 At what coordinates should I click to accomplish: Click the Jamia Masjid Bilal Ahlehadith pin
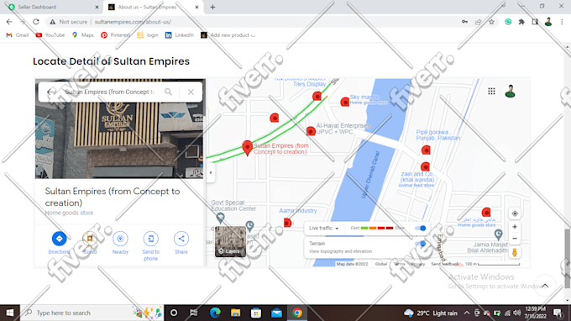(x=498, y=234)
